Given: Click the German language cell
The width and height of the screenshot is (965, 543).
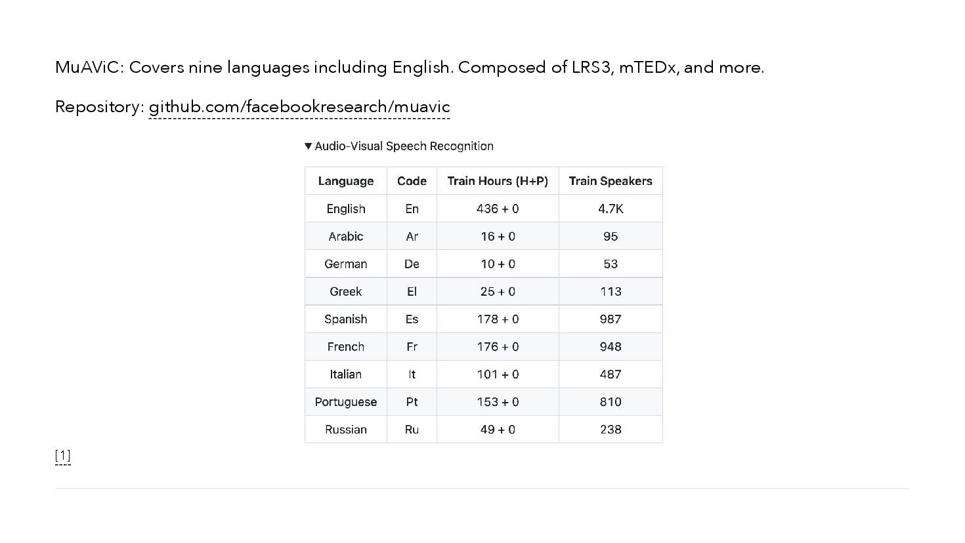Looking at the screenshot, I should pyautogui.click(x=346, y=264).
